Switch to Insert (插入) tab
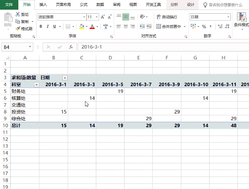Image resolution: width=249 pixels, height=189 pixels. coord(43,5)
